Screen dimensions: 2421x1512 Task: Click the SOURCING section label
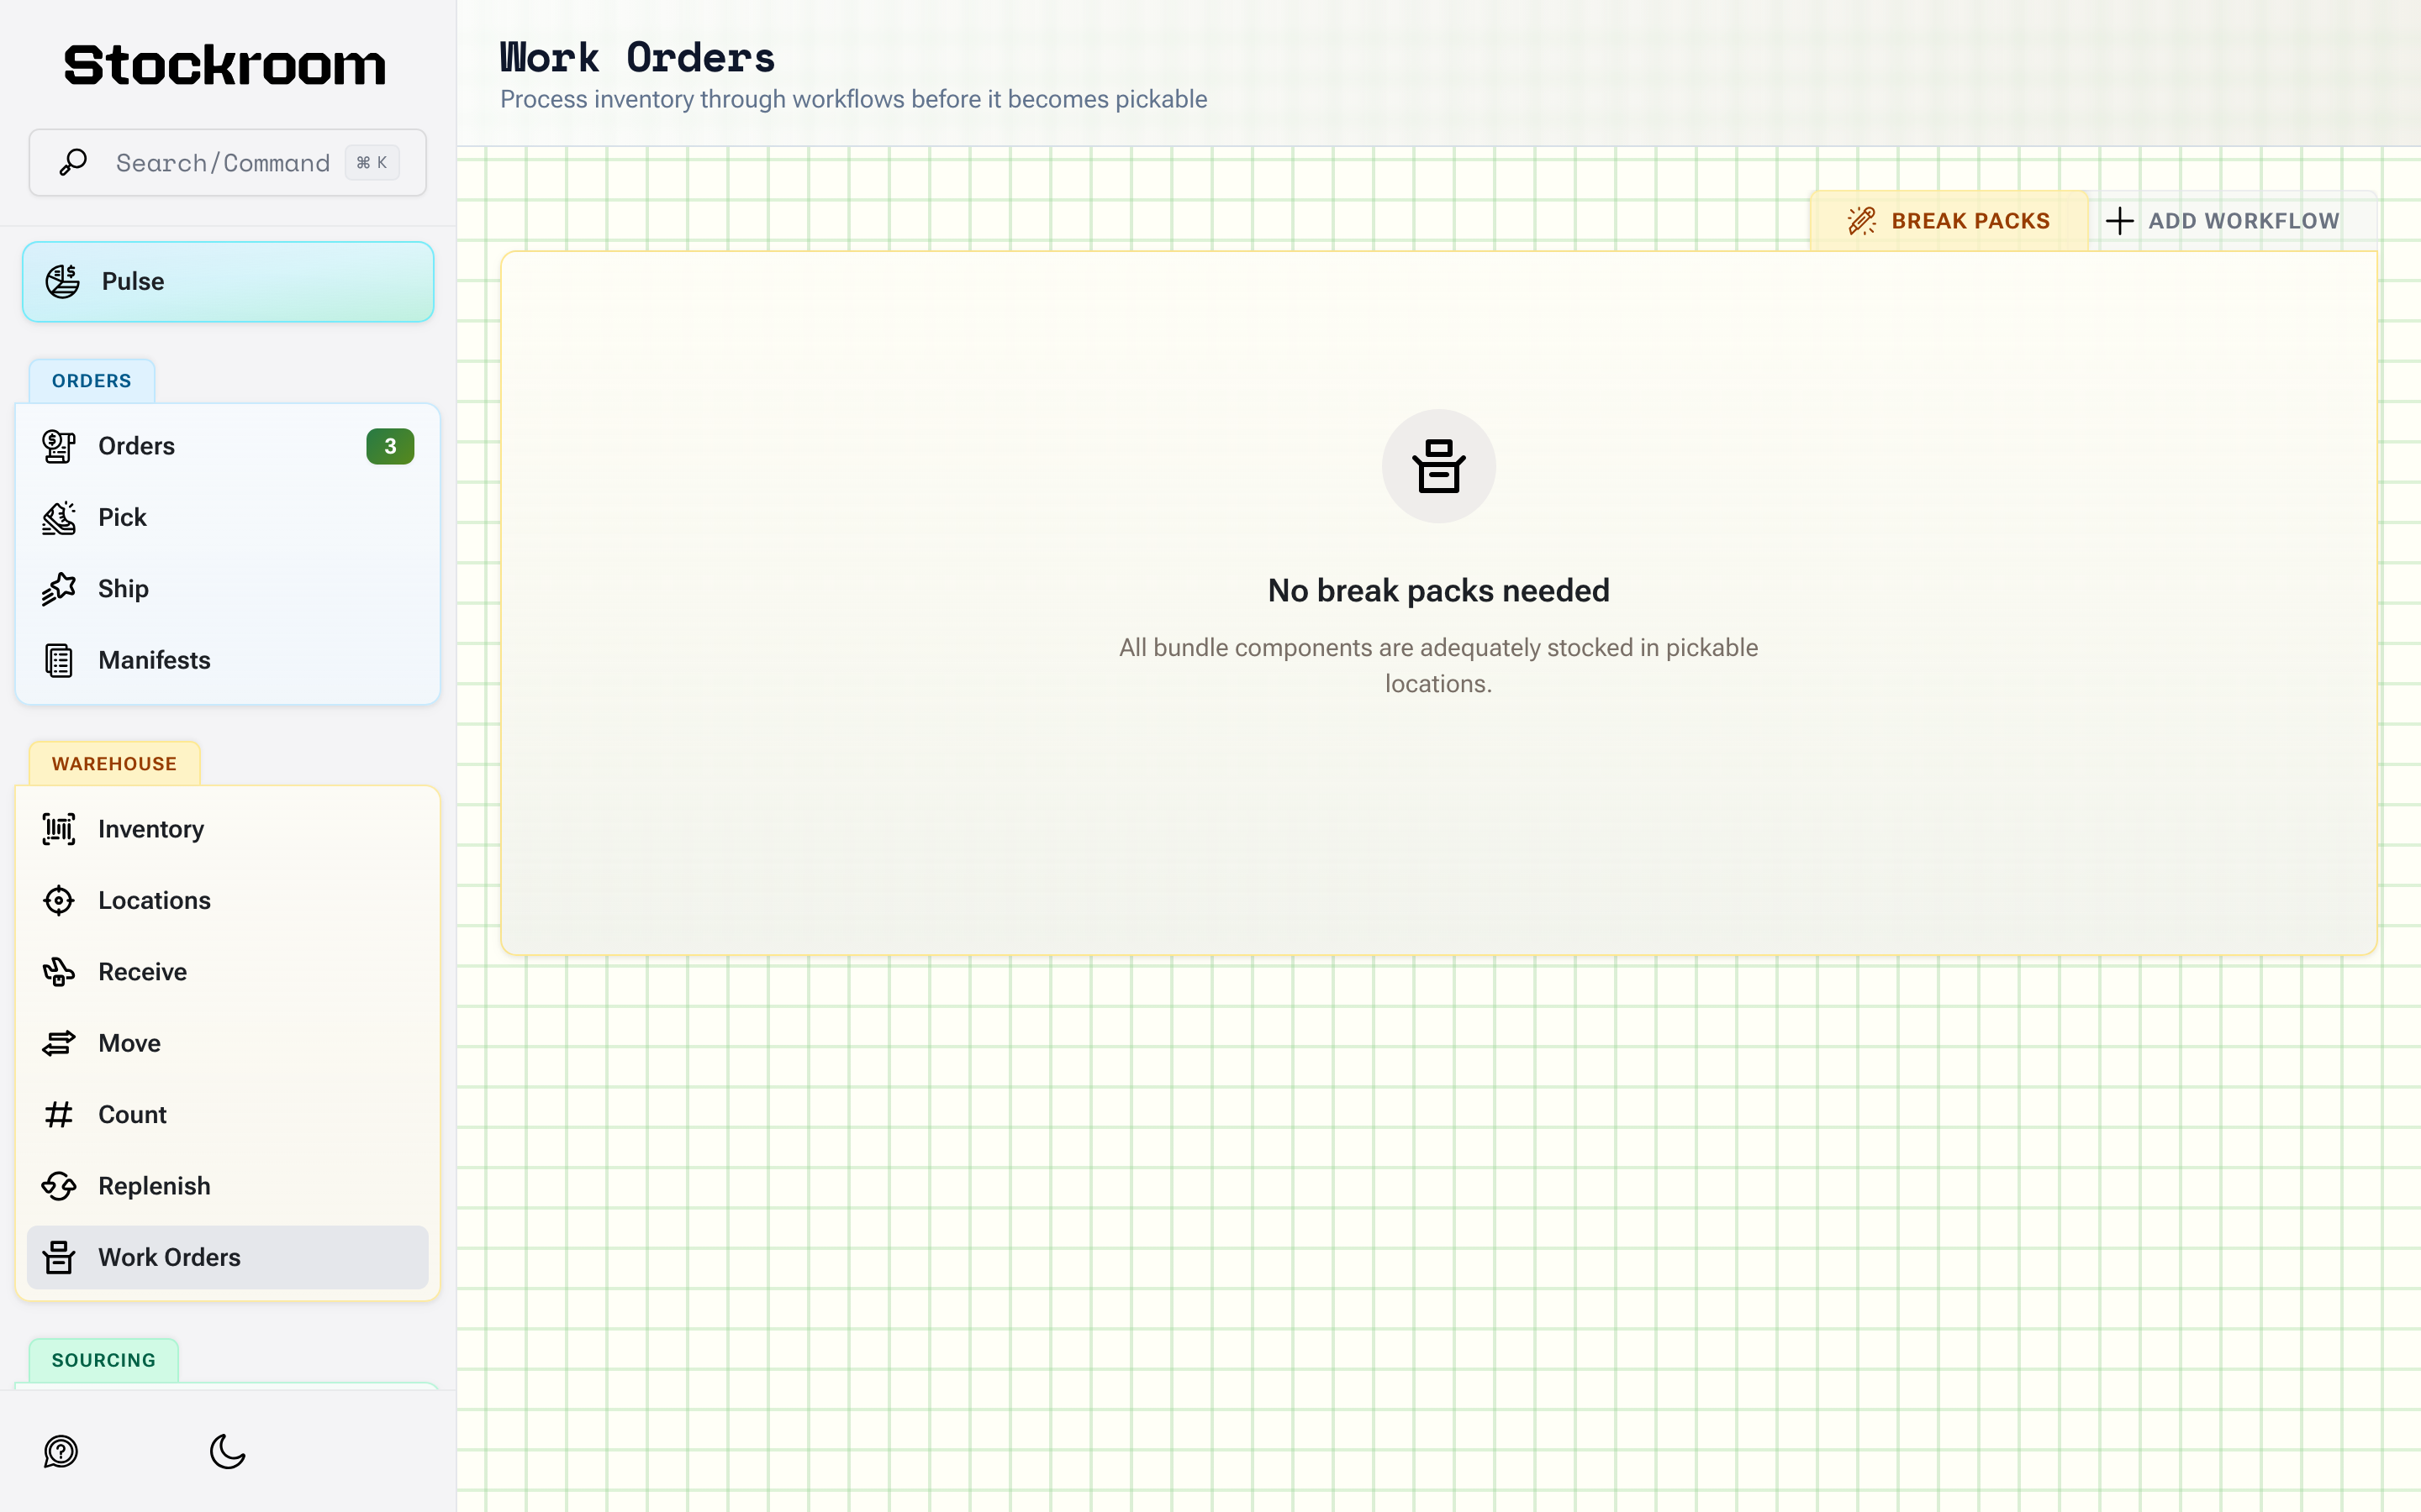(x=104, y=1360)
